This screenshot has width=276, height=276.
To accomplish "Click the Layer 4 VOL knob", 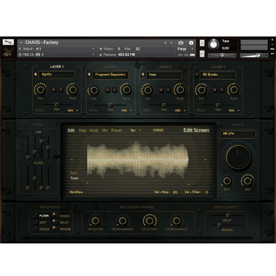I will (201, 90).
